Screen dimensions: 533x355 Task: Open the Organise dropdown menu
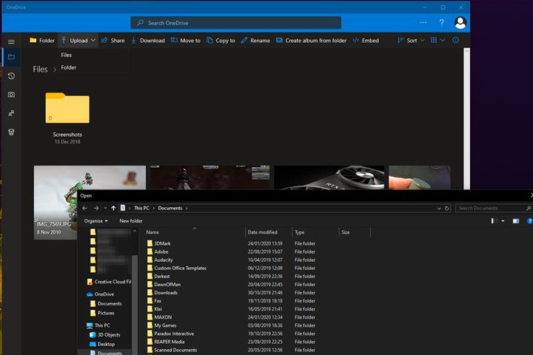[95, 221]
